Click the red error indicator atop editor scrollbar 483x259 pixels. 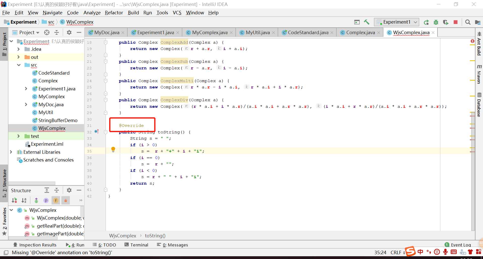[x=472, y=41]
